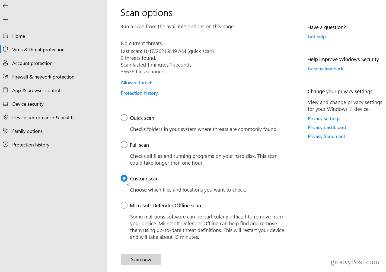Viewport: 386px width, 272px height.
Task: Click the Scan options heading
Action: (x=146, y=13)
